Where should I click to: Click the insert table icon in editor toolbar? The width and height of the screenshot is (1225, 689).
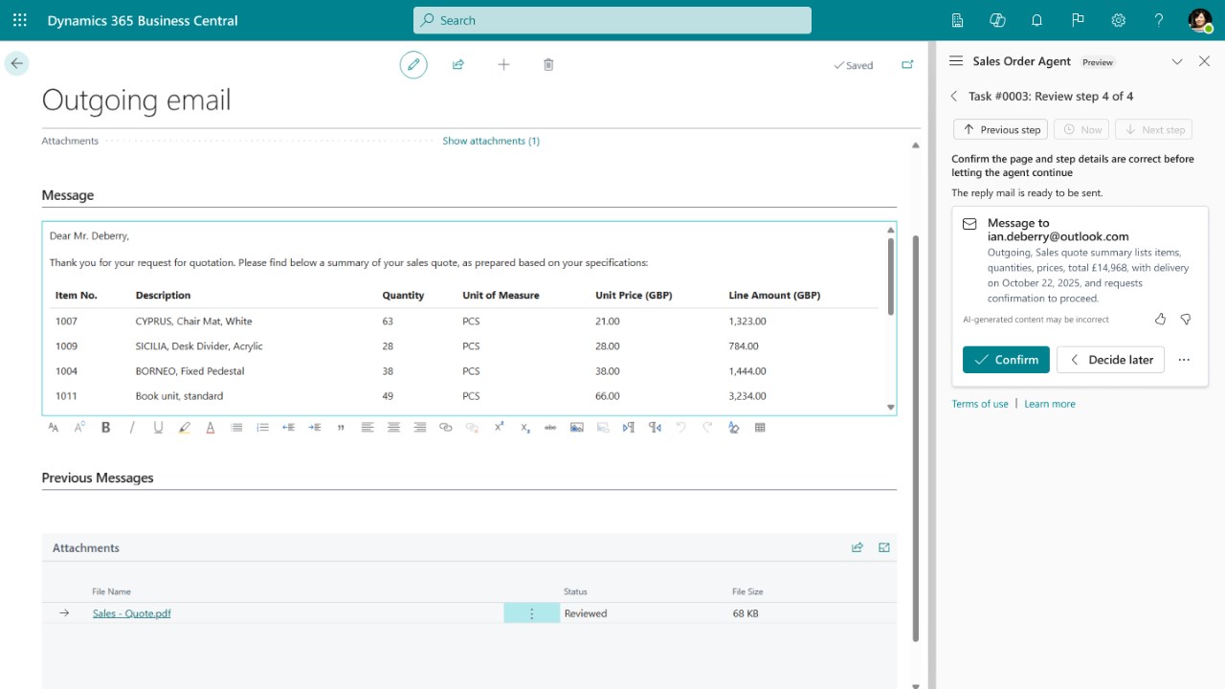tap(760, 428)
